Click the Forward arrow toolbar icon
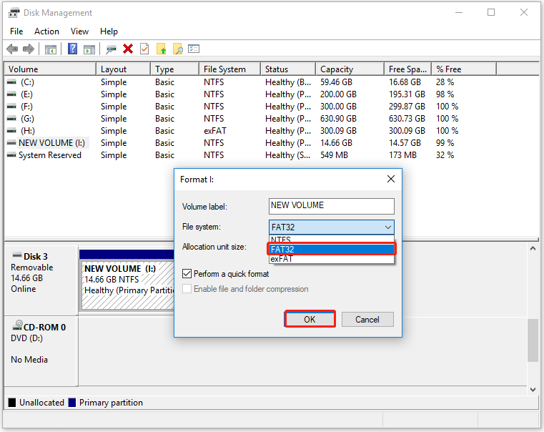The width and height of the screenshot is (544, 432). tap(29, 49)
